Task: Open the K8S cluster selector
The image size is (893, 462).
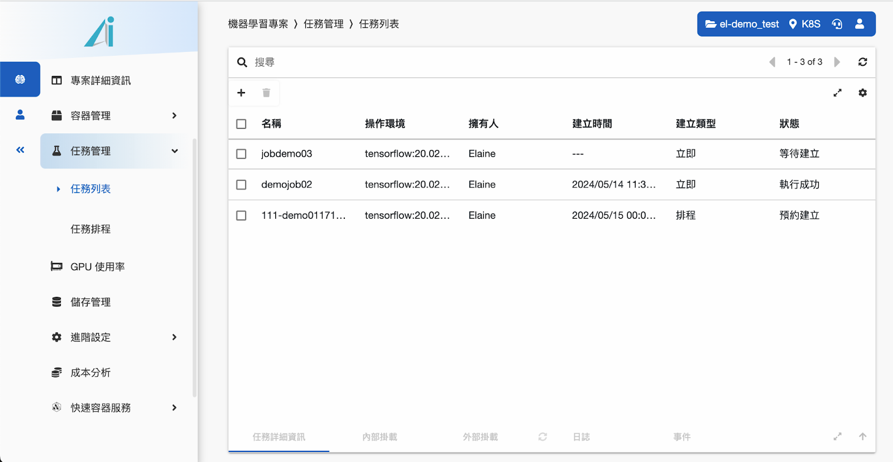Action: [804, 24]
